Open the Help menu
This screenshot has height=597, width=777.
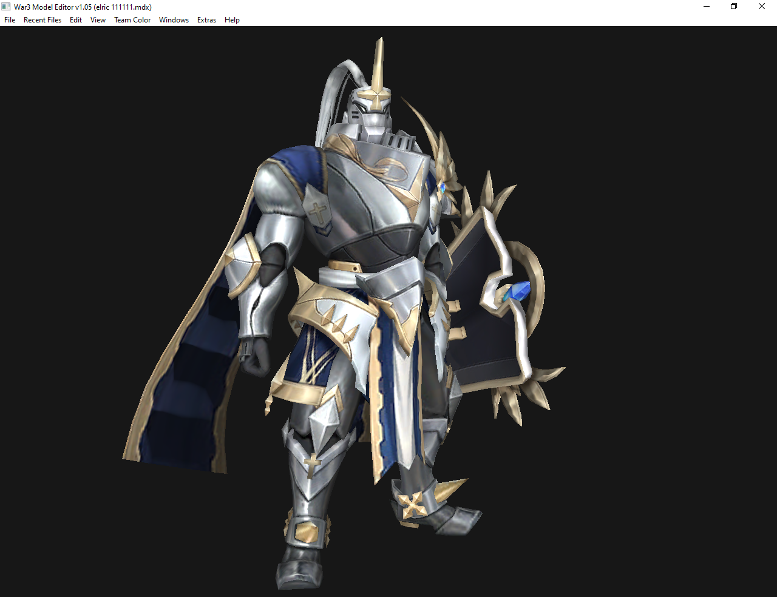coord(232,20)
